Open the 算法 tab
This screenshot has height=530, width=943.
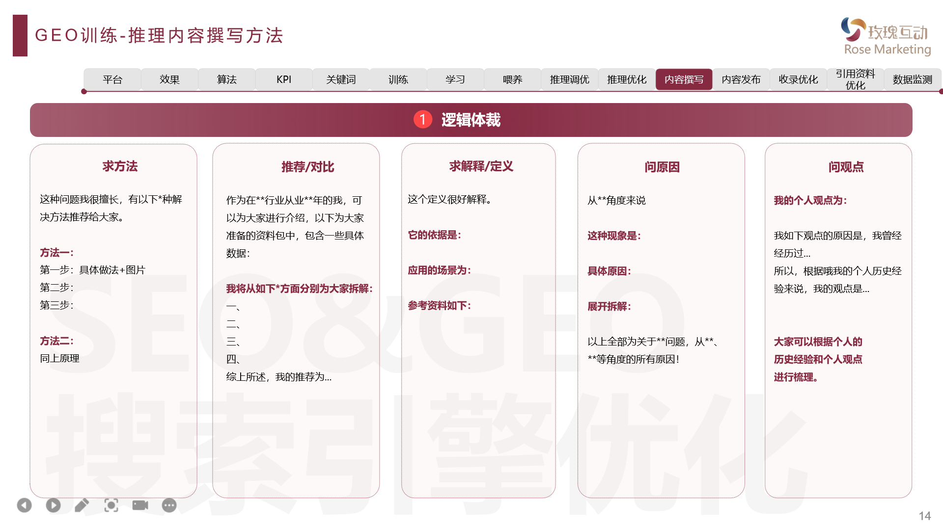click(x=226, y=79)
